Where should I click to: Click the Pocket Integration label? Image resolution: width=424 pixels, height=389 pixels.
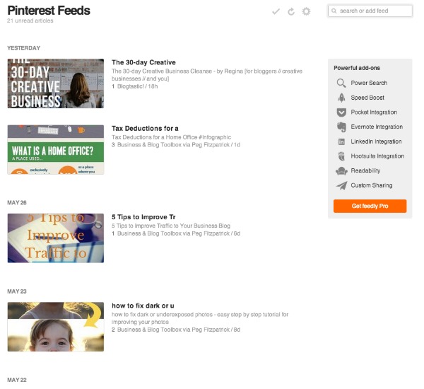(x=374, y=112)
